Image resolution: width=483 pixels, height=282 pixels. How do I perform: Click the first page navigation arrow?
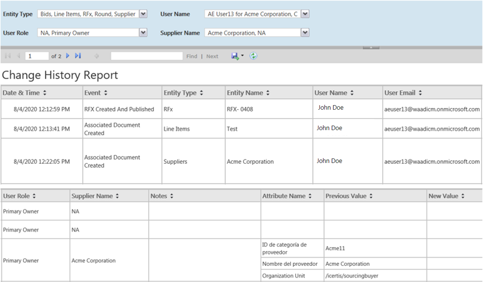[8, 56]
